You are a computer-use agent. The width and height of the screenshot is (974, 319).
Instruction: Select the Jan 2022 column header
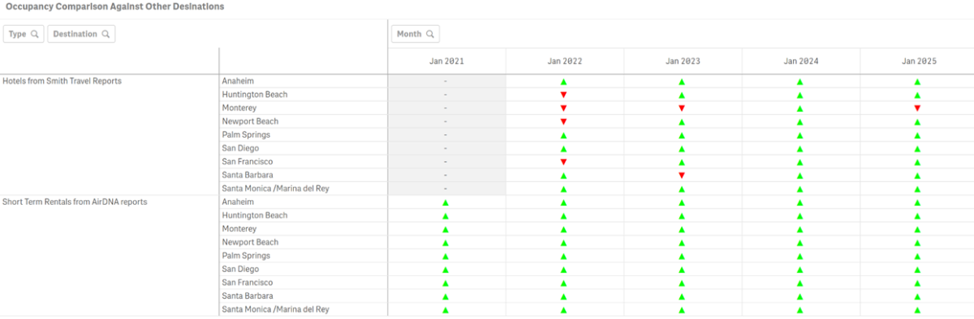tap(564, 62)
